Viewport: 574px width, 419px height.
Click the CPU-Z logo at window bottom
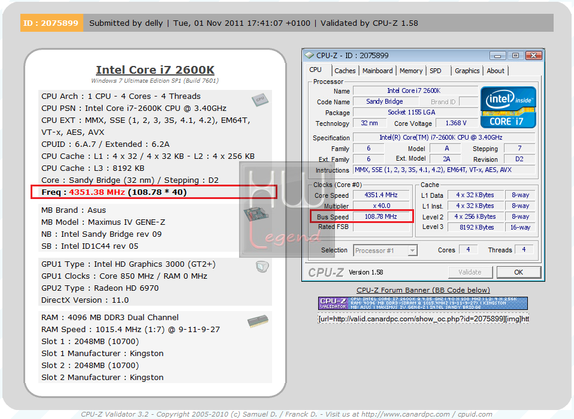click(326, 273)
